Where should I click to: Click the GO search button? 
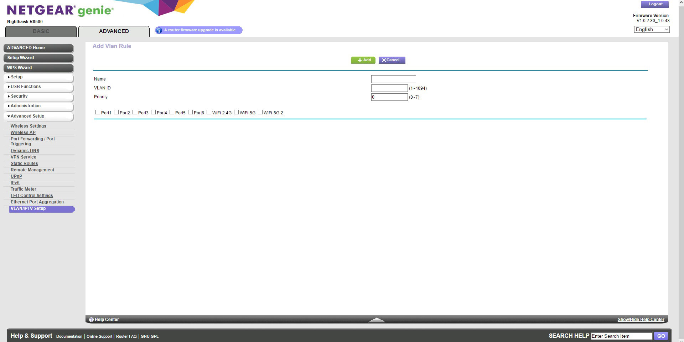point(661,336)
